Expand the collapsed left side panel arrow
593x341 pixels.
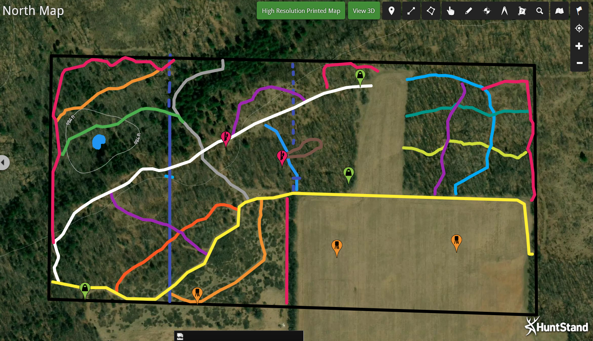[4, 163]
